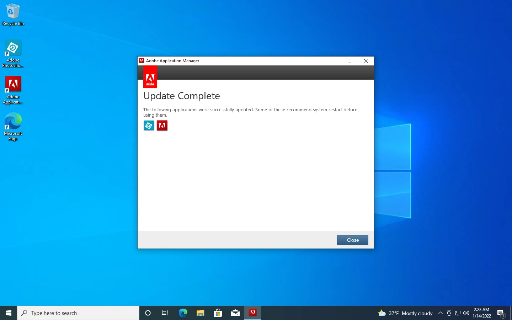Open Microsoft Store from the taskbar
The height and width of the screenshot is (320, 512).
coord(218,313)
